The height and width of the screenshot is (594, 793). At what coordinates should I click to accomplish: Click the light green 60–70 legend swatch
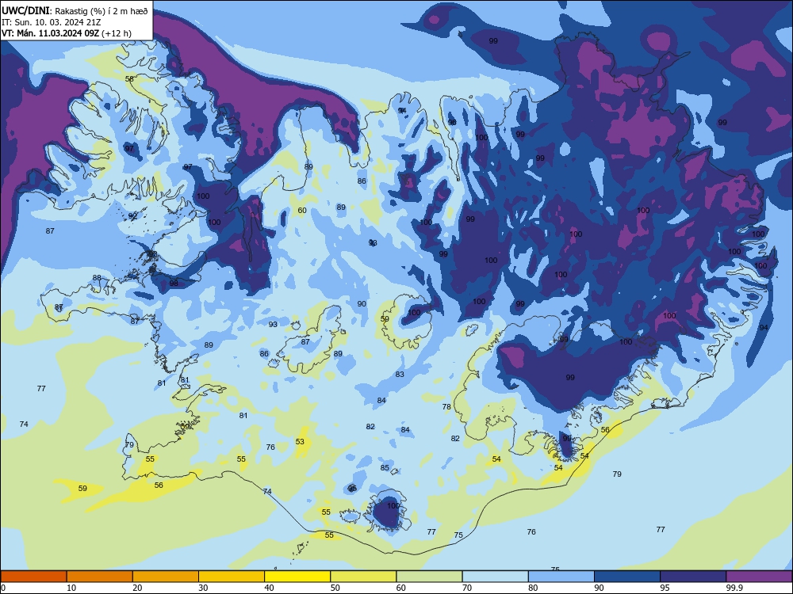(429, 577)
